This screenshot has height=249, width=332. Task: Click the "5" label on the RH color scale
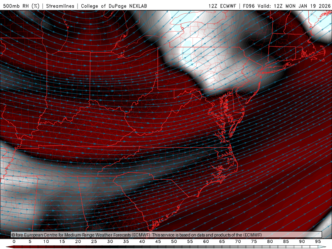pos(30,242)
